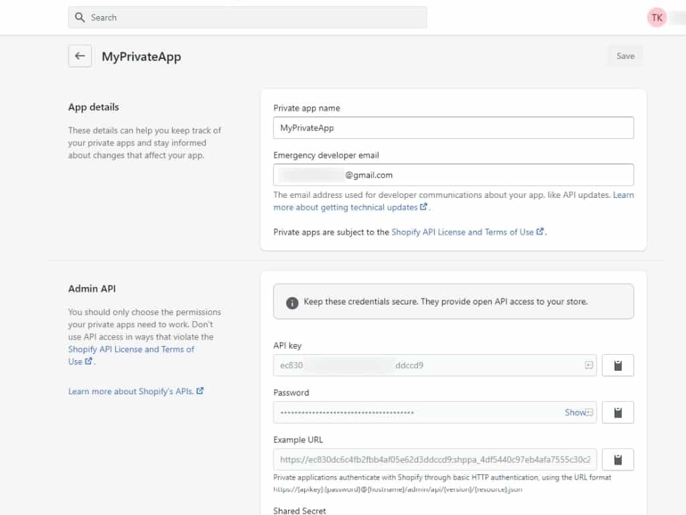Image resolution: width=686 pixels, height=515 pixels.
Task: Copy the Password using clipboard icon
Action: click(618, 412)
